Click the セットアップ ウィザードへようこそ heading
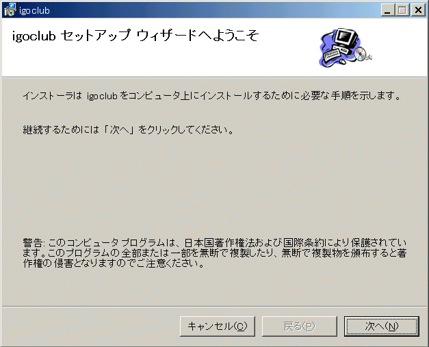This screenshot has width=429, height=347. pyautogui.click(x=135, y=36)
